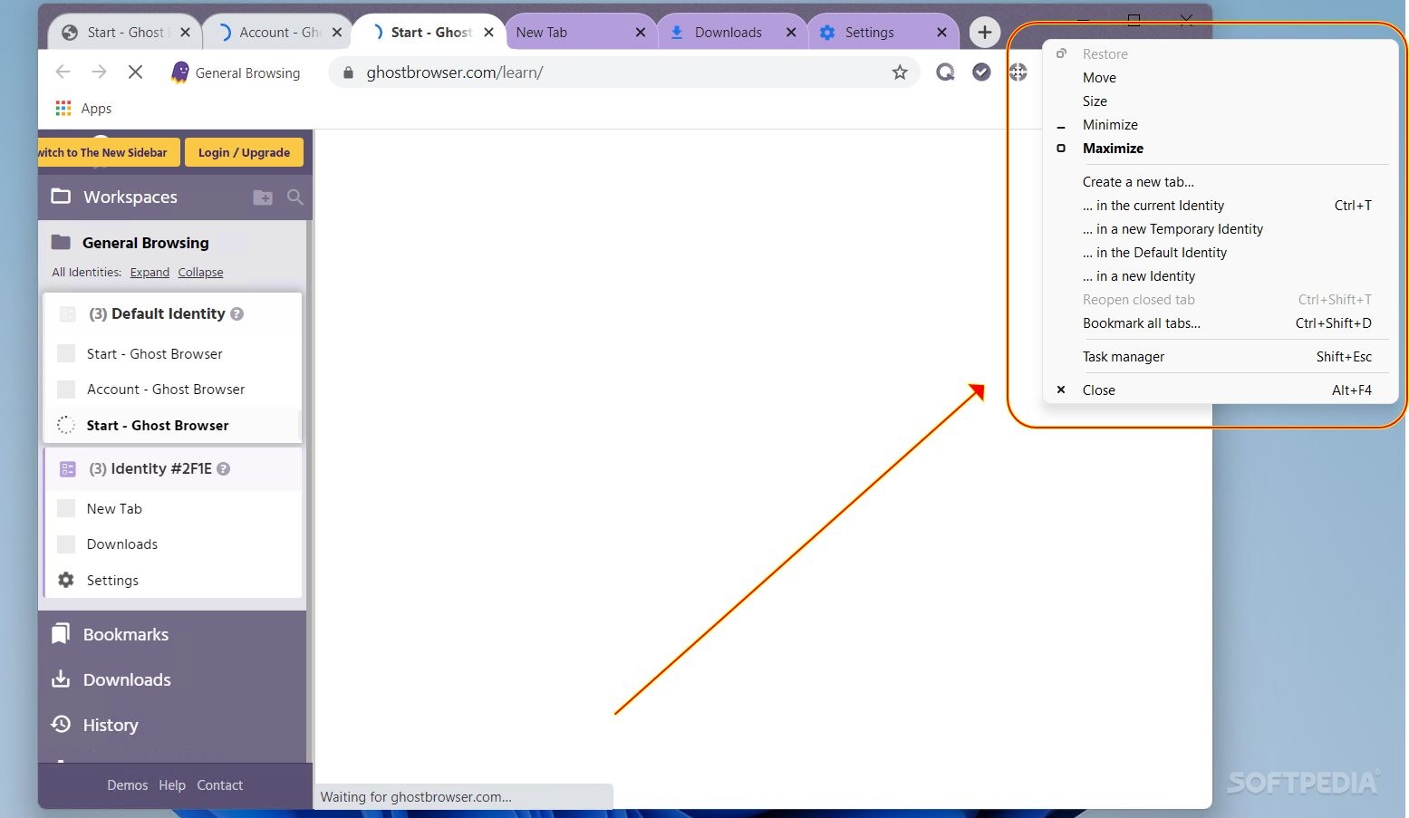Close the Account - Ghost tab

coord(337,33)
